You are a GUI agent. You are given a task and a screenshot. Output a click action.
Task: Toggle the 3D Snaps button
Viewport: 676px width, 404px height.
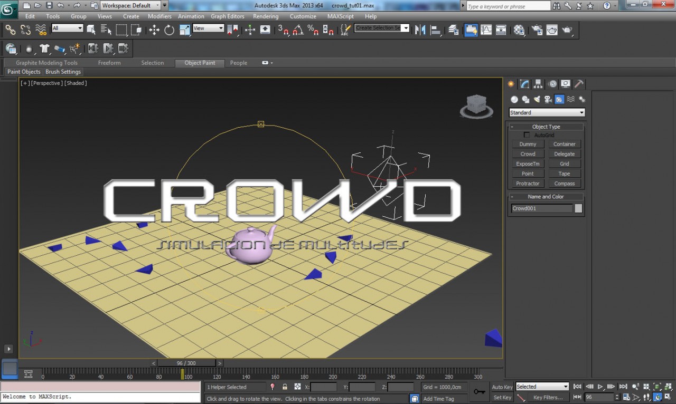click(x=283, y=30)
